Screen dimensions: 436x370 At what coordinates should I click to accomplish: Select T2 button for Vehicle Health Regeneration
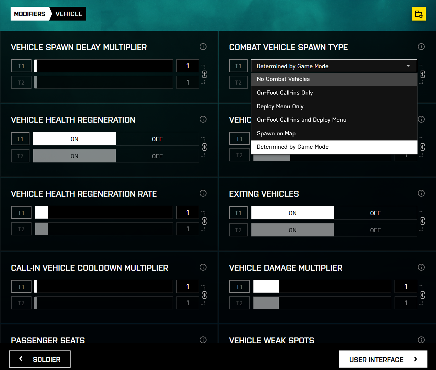click(20, 156)
